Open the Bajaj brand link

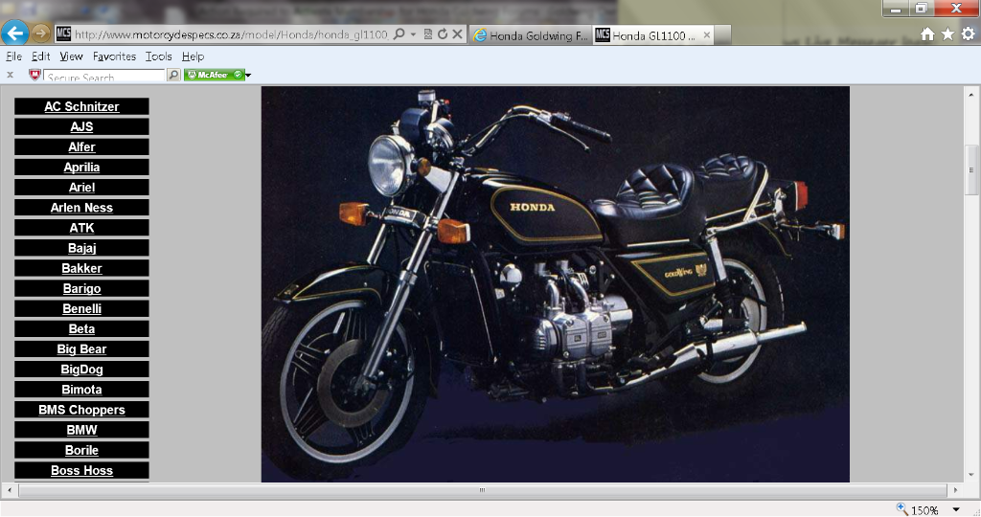coord(82,248)
